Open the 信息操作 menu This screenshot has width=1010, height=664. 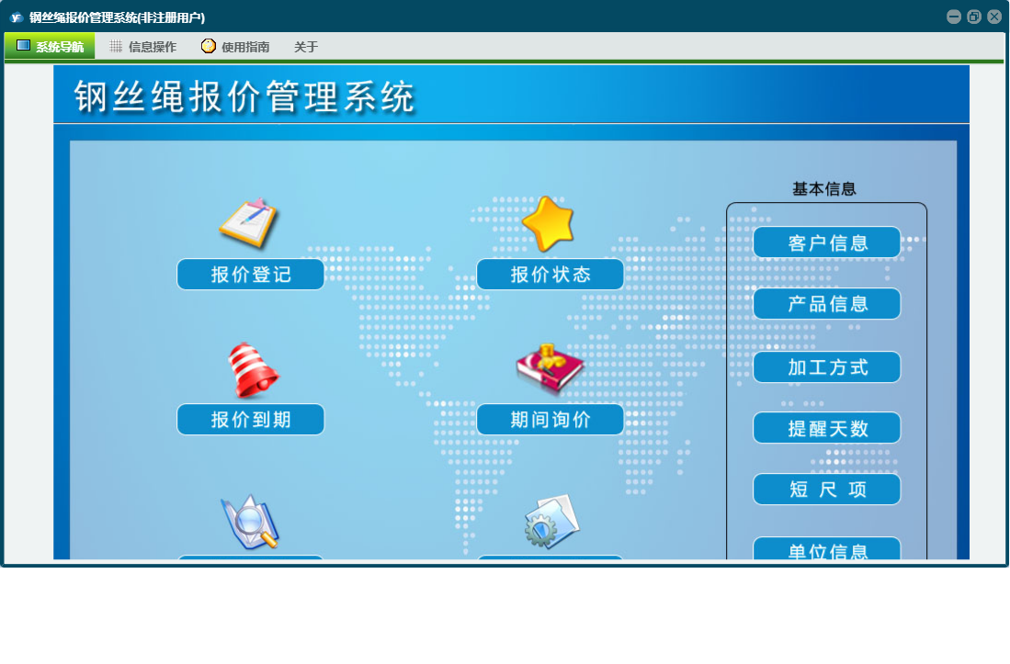[142, 47]
